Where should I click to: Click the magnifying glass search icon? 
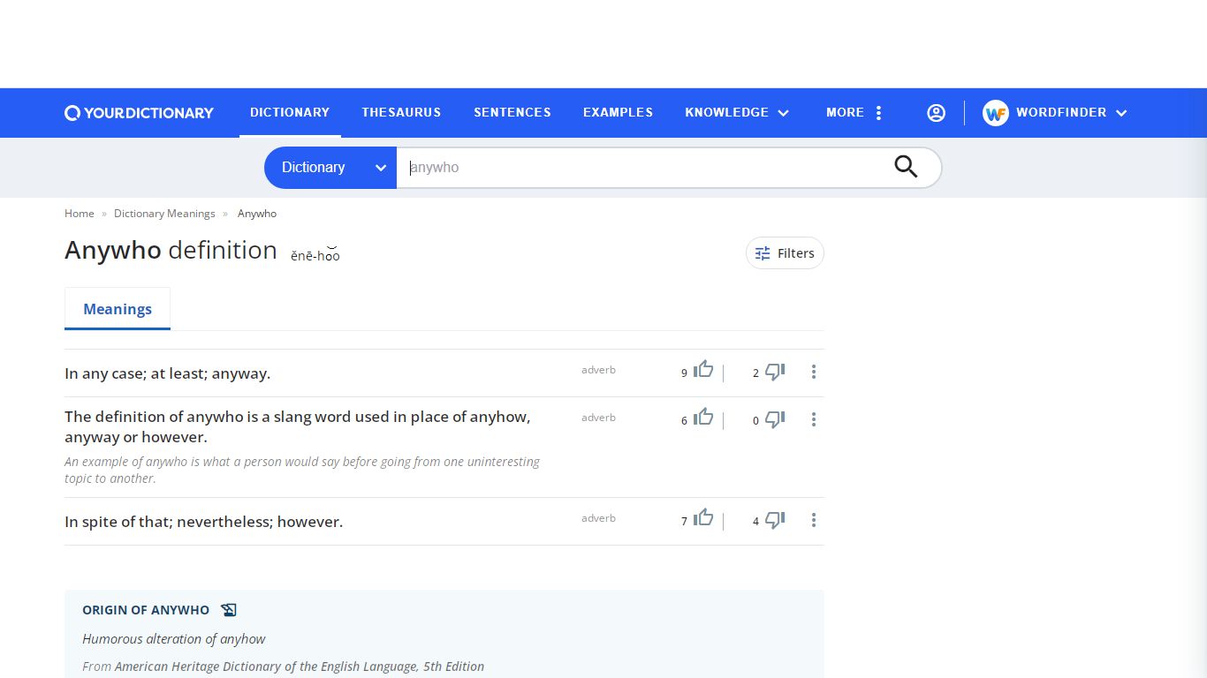906,167
